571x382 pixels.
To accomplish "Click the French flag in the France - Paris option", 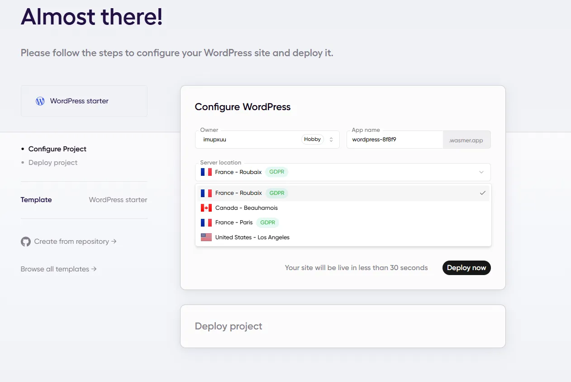I will tap(206, 222).
